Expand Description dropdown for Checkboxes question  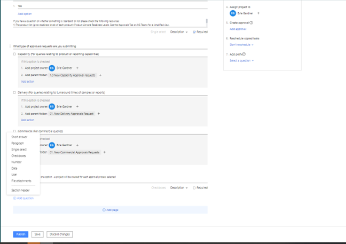[x=179, y=188]
